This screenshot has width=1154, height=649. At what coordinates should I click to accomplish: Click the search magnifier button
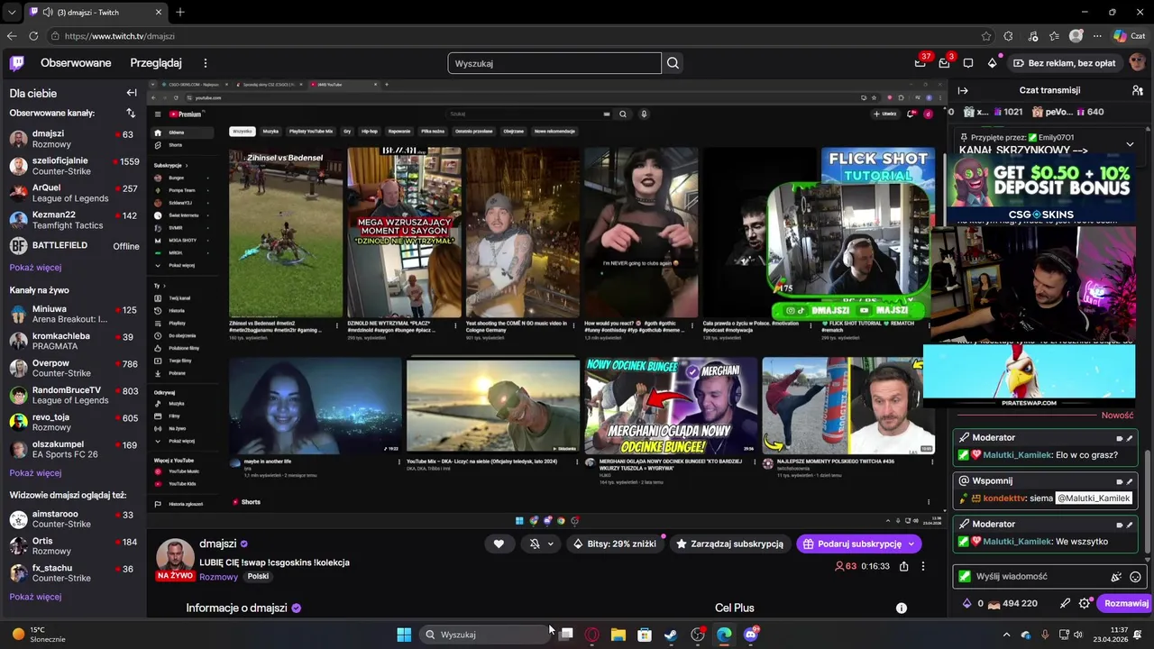click(673, 63)
